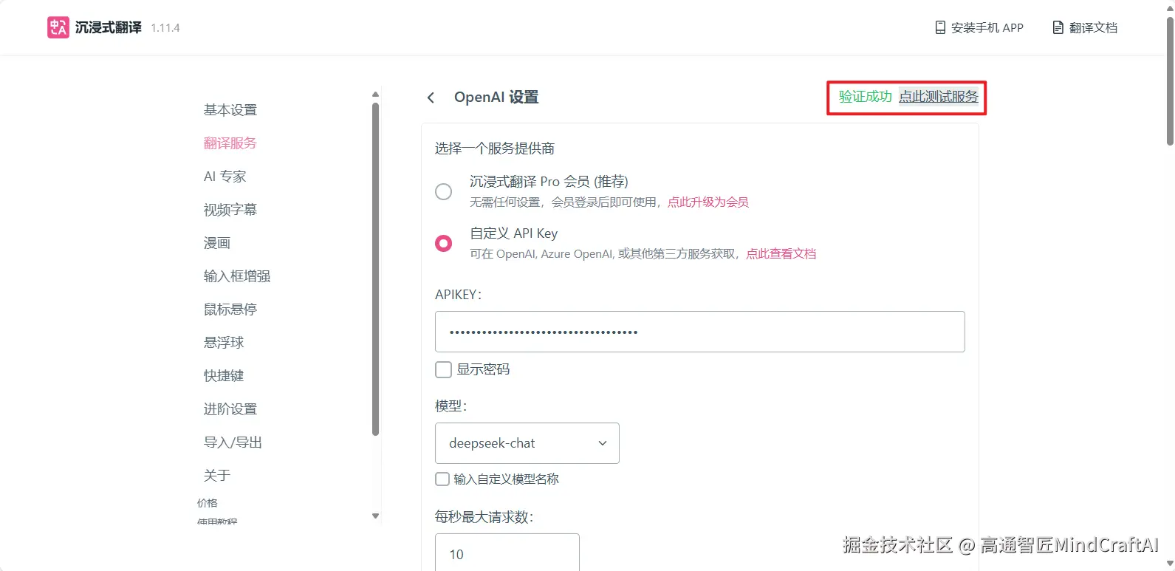
Task: Select 沉浸式翻译 Pro 会员 radio option
Action: click(443, 191)
